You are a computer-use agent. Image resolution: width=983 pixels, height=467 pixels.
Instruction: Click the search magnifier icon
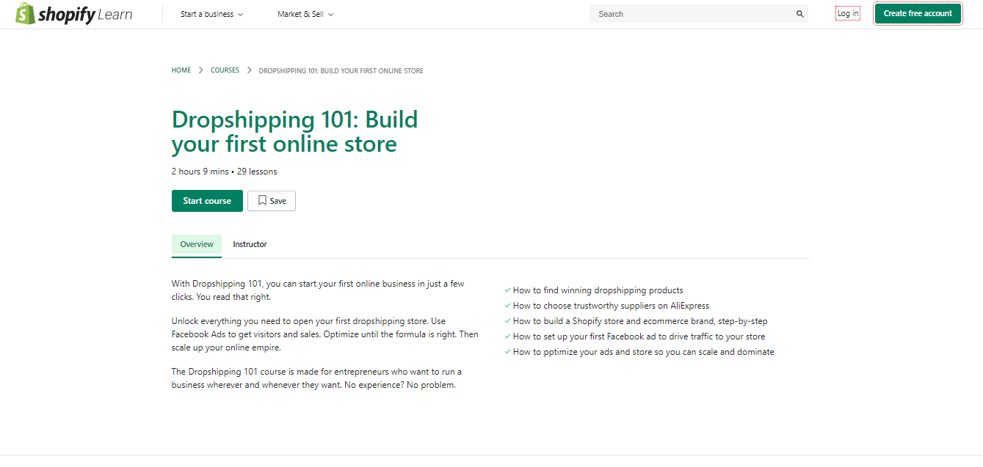pyautogui.click(x=799, y=13)
